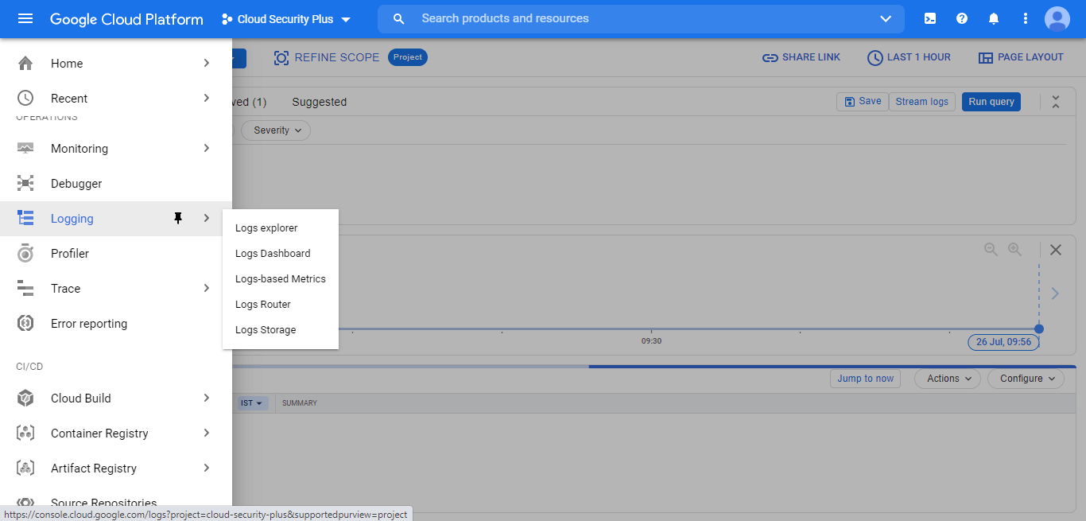
Task: Expand the Trace submenu arrow
Action: tap(207, 288)
